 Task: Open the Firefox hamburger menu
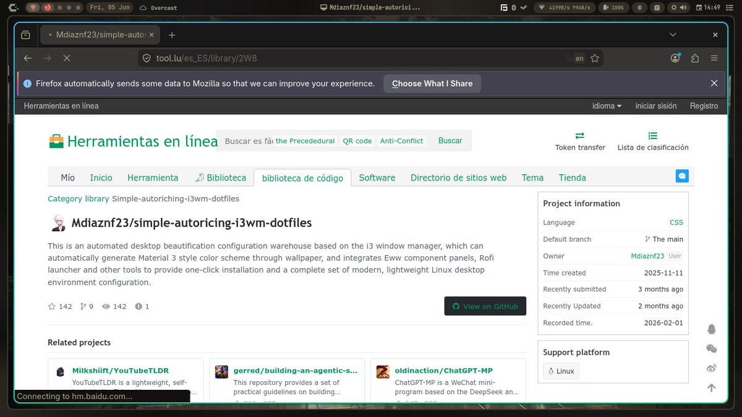714,58
